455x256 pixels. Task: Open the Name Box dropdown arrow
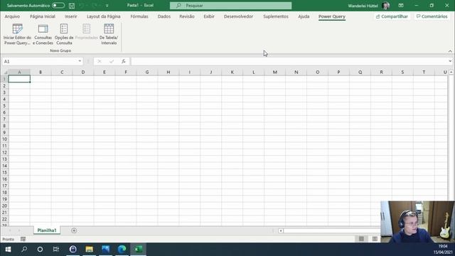pyautogui.click(x=80, y=61)
